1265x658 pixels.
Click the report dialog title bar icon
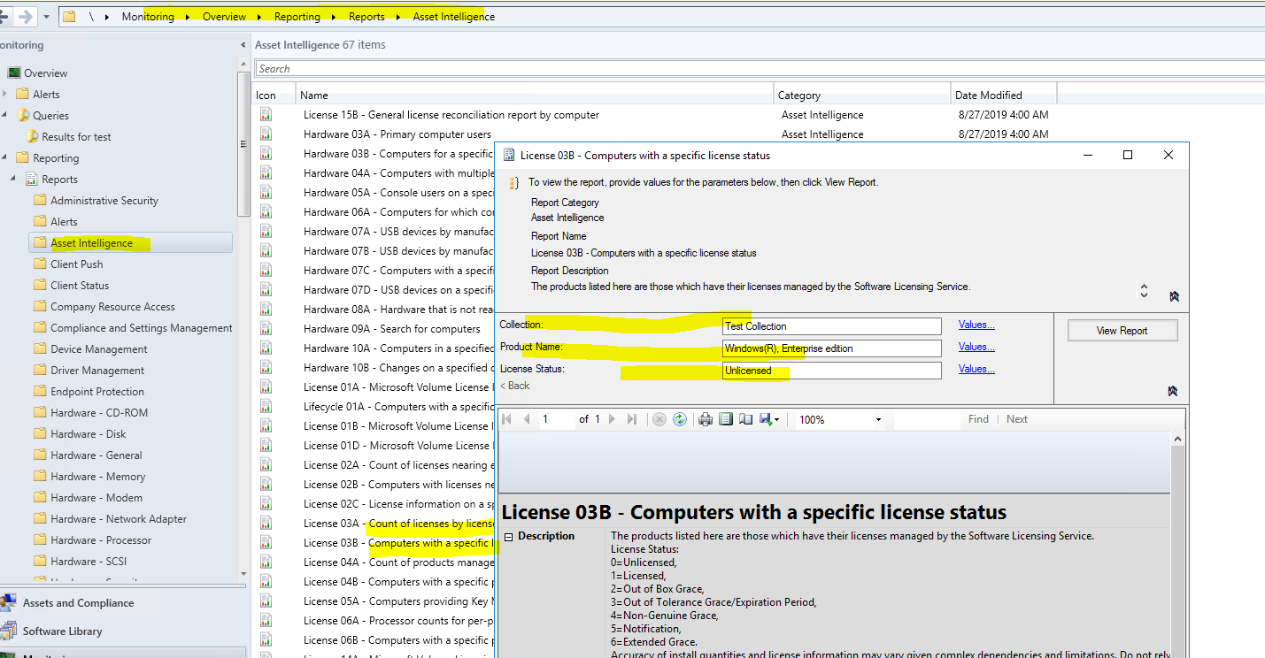pyautogui.click(x=509, y=155)
